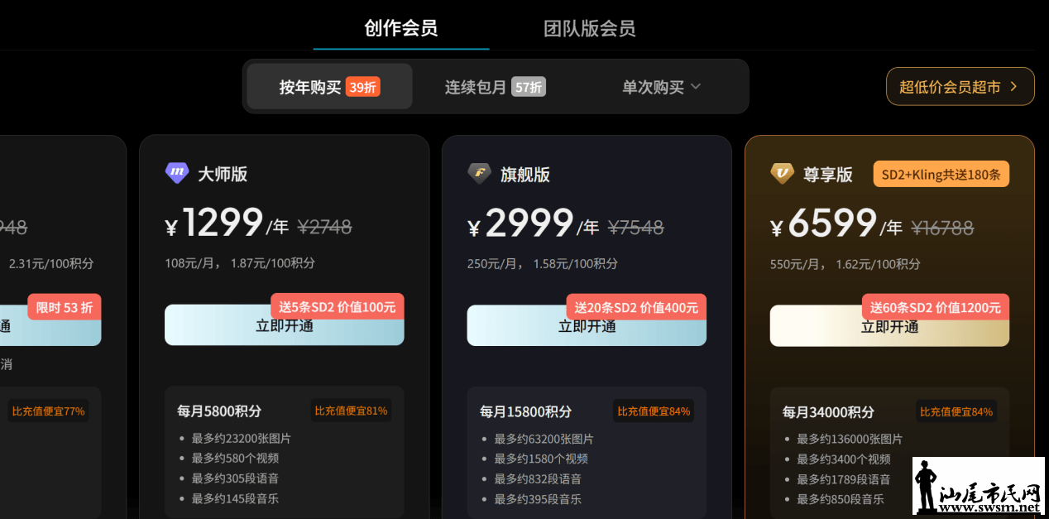Viewport: 1049px width, 519px height.
Task: Click the gray 旗舰版 diamond icon
Action: click(x=480, y=173)
